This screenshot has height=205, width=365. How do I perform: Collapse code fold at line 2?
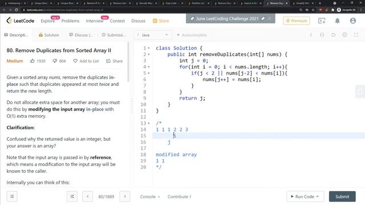pyautogui.click(x=149, y=55)
